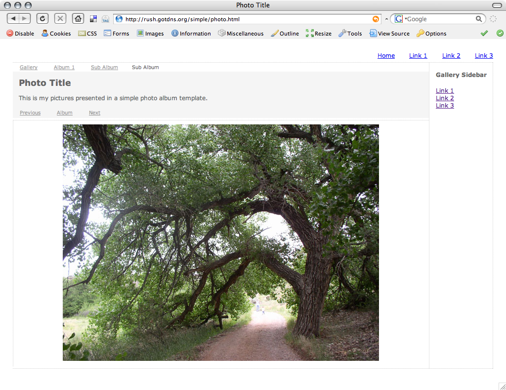Click the window resize grip corner

(x=502, y=386)
